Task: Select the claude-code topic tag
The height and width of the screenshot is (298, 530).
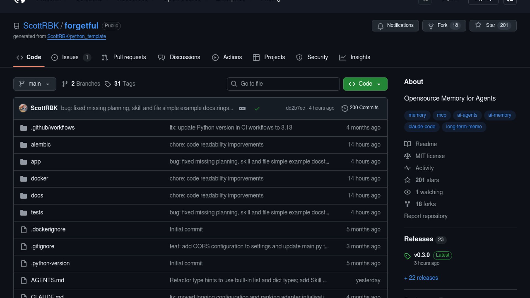Action: tap(422, 127)
